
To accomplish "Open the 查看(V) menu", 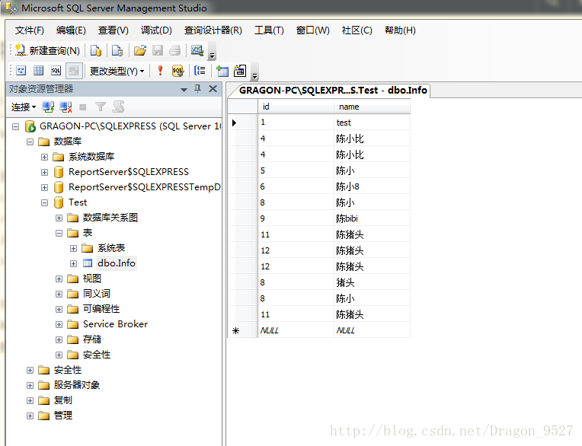I will [114, 30].
